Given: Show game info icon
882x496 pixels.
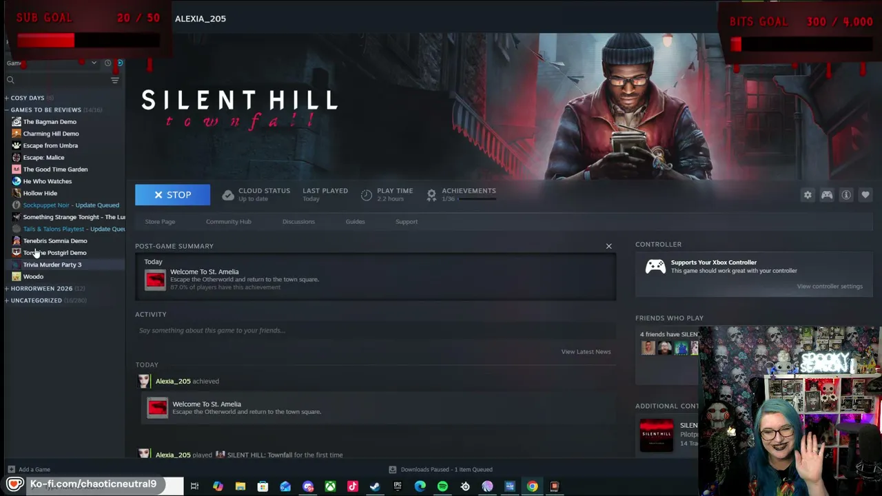Looking at the screenshot, I should click(x=846, y=195).
